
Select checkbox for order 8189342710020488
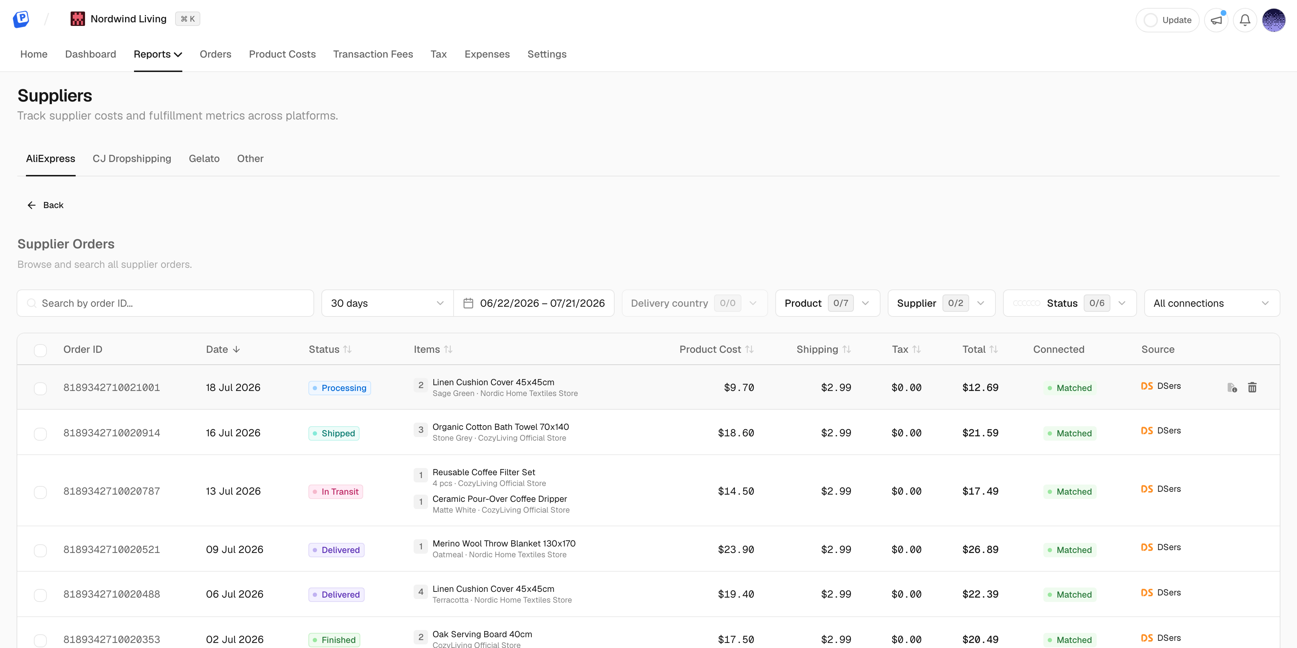coord(40,595)
